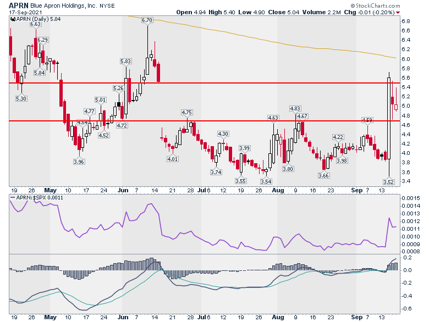Click the 4.63 price label
The height and width of the screenshot is (322, 429).
click(273, 118)
